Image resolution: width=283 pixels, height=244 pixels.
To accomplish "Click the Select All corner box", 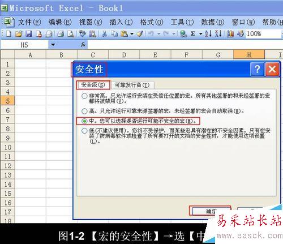I will pos(7,55).
